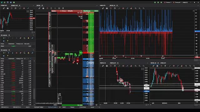Select candlestick style icon in top-left chart toolbar
The image size is (200, 112).
click(24, 8)
